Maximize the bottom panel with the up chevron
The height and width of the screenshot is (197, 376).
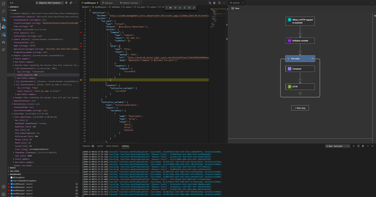(x=368, y=146)
